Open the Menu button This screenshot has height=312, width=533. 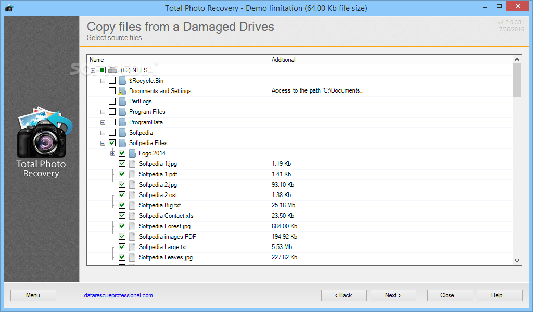[33, 295]
